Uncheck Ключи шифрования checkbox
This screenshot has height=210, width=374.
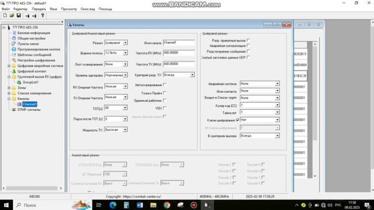237,120
